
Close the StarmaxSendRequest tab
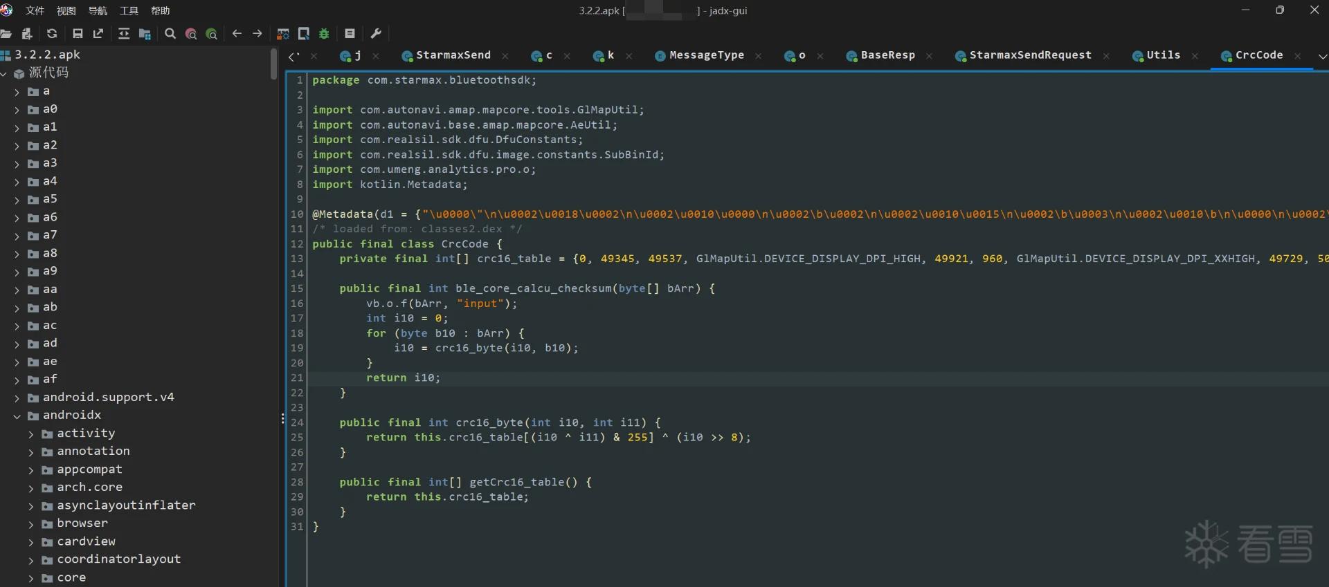click(x=1107, y=56)
